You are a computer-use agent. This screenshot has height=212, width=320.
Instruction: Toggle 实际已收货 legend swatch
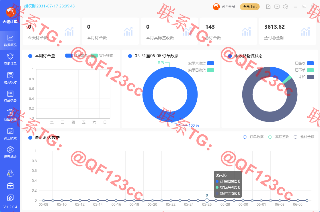click(x=211, y=70)
